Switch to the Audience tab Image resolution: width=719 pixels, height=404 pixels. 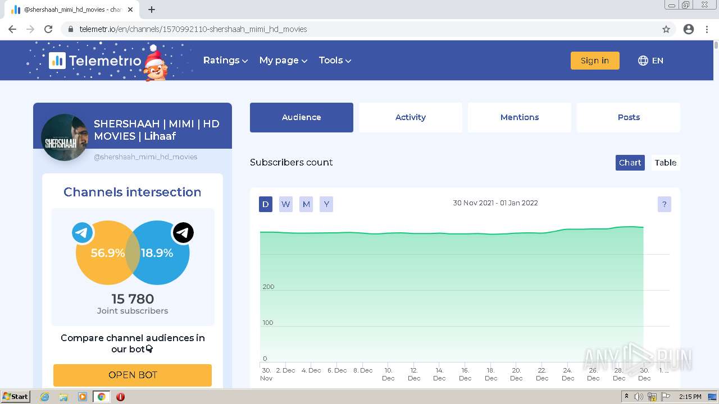(302, 117)
